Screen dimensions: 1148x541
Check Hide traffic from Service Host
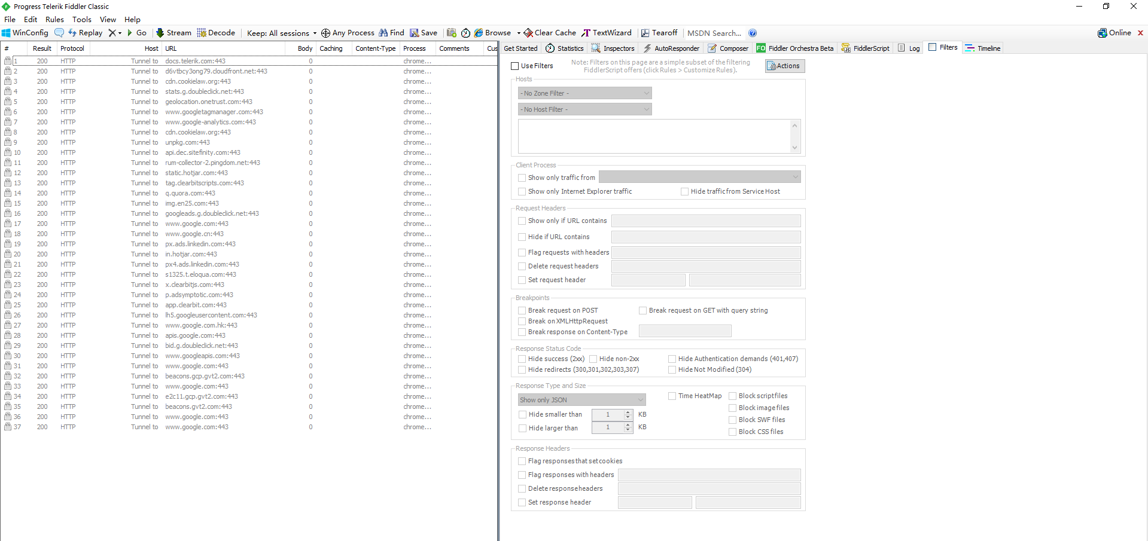(x=685, y=191)
